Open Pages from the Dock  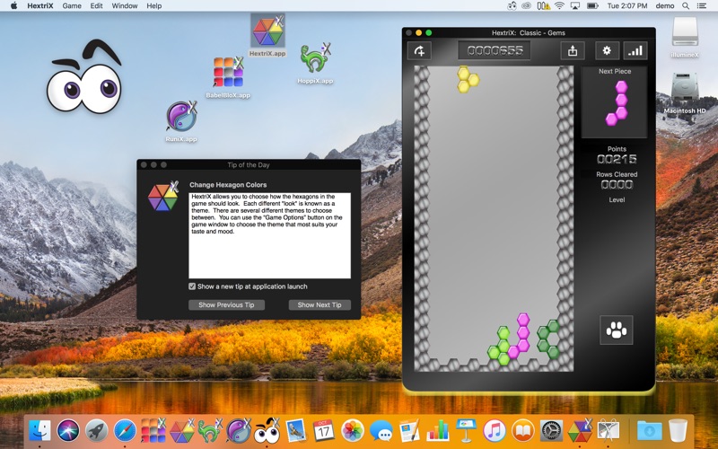coord(409,431)
